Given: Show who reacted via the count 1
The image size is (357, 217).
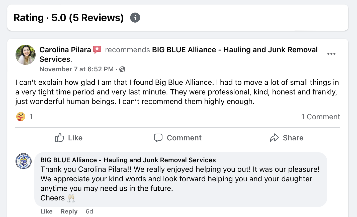Looking at the screenshot, I should pyautogui.click(x=31, y=117).
